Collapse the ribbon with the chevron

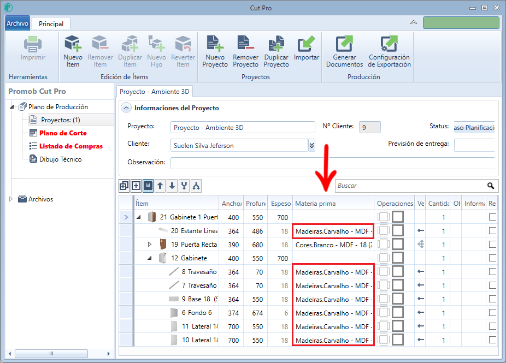coord(414,22)
